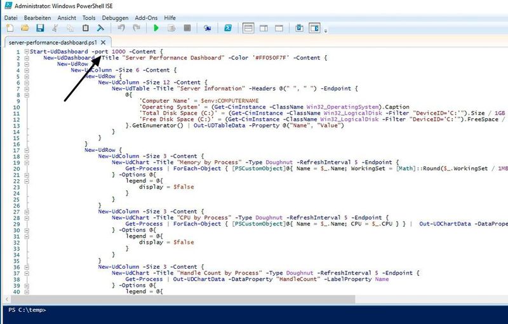Collapse the hashtable block at line 8
The height and width of the screenshot is (324, 508).
click(27, 95)
